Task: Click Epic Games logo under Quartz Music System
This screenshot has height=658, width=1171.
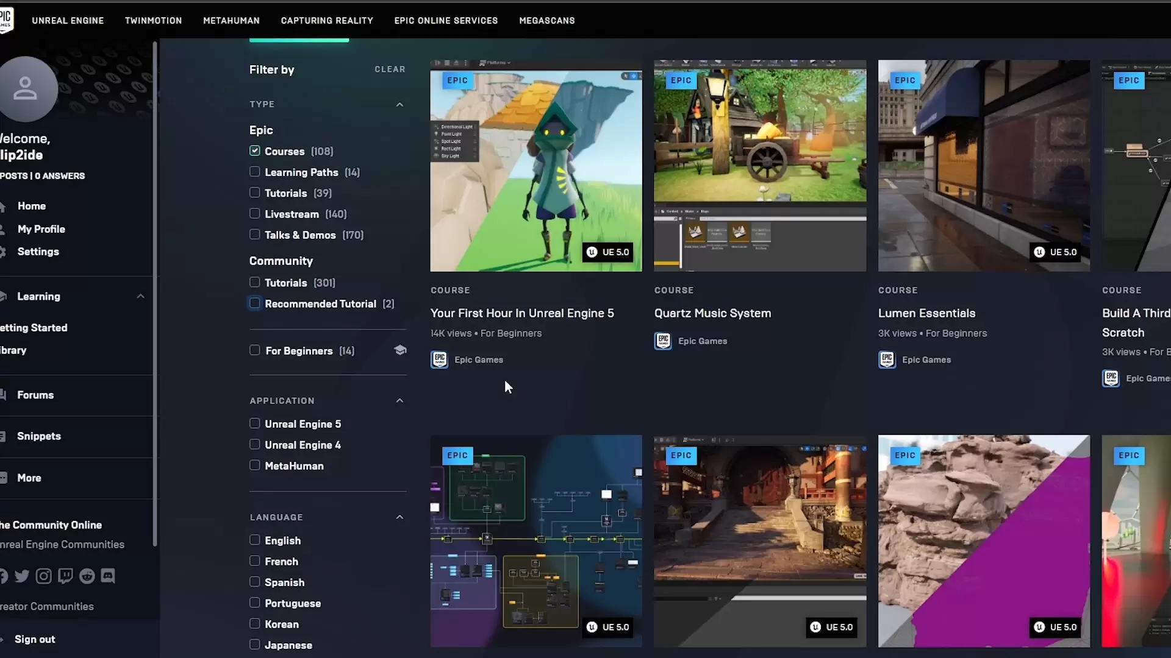Action: click(663, 341)
